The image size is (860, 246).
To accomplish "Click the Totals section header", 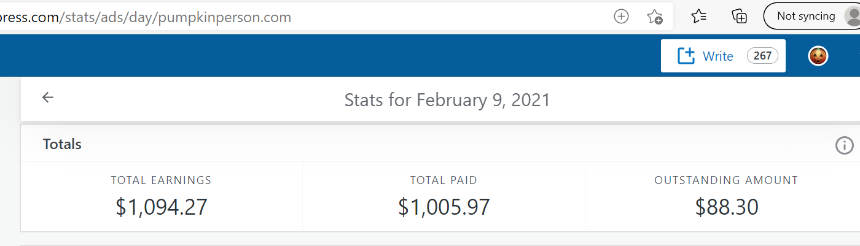I will pyautogui.click(x=62, y=144).
